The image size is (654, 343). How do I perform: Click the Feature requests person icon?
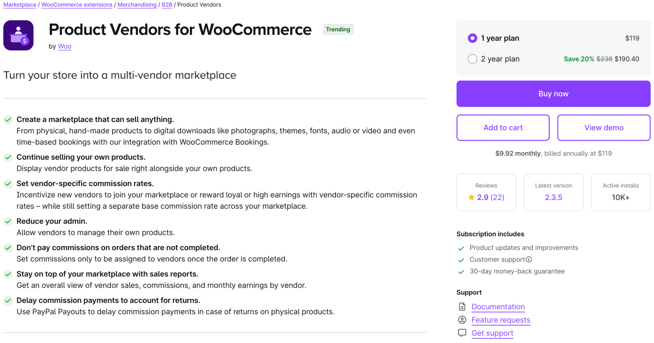462,319
